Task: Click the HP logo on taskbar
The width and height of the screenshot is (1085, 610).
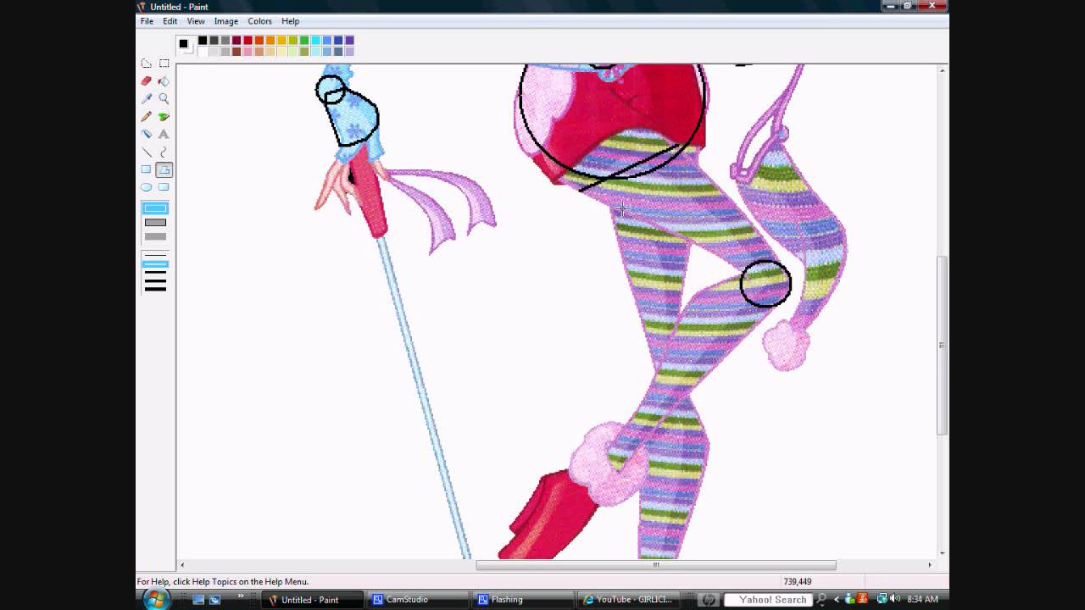Action: click(708, 600)
